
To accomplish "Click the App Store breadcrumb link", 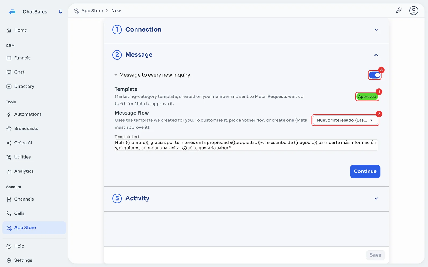I will pyautogui.click(x=92, y=11).
